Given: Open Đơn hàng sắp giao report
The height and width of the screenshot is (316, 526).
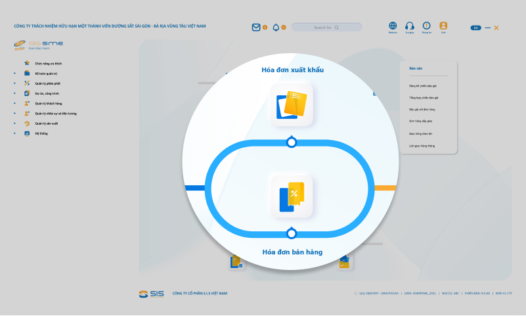Looking at the screenshot, I should pos(421,122).
